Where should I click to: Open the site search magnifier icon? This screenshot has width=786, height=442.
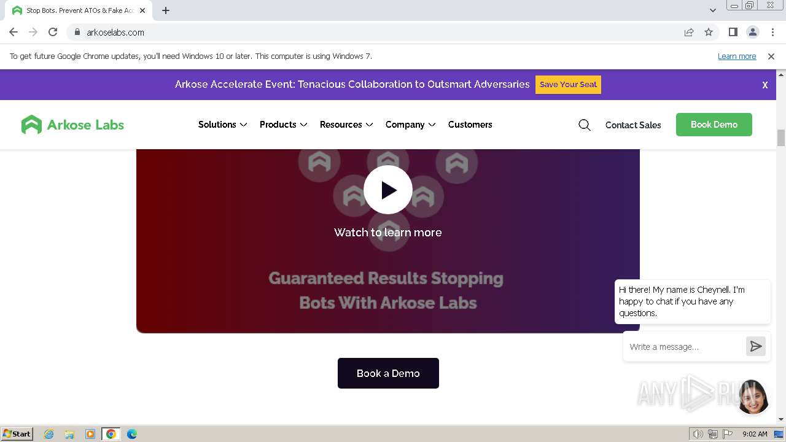point(585,125)
